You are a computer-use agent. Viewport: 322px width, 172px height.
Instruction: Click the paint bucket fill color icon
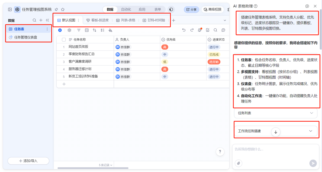pyautogui.click(x=110, y=30)
